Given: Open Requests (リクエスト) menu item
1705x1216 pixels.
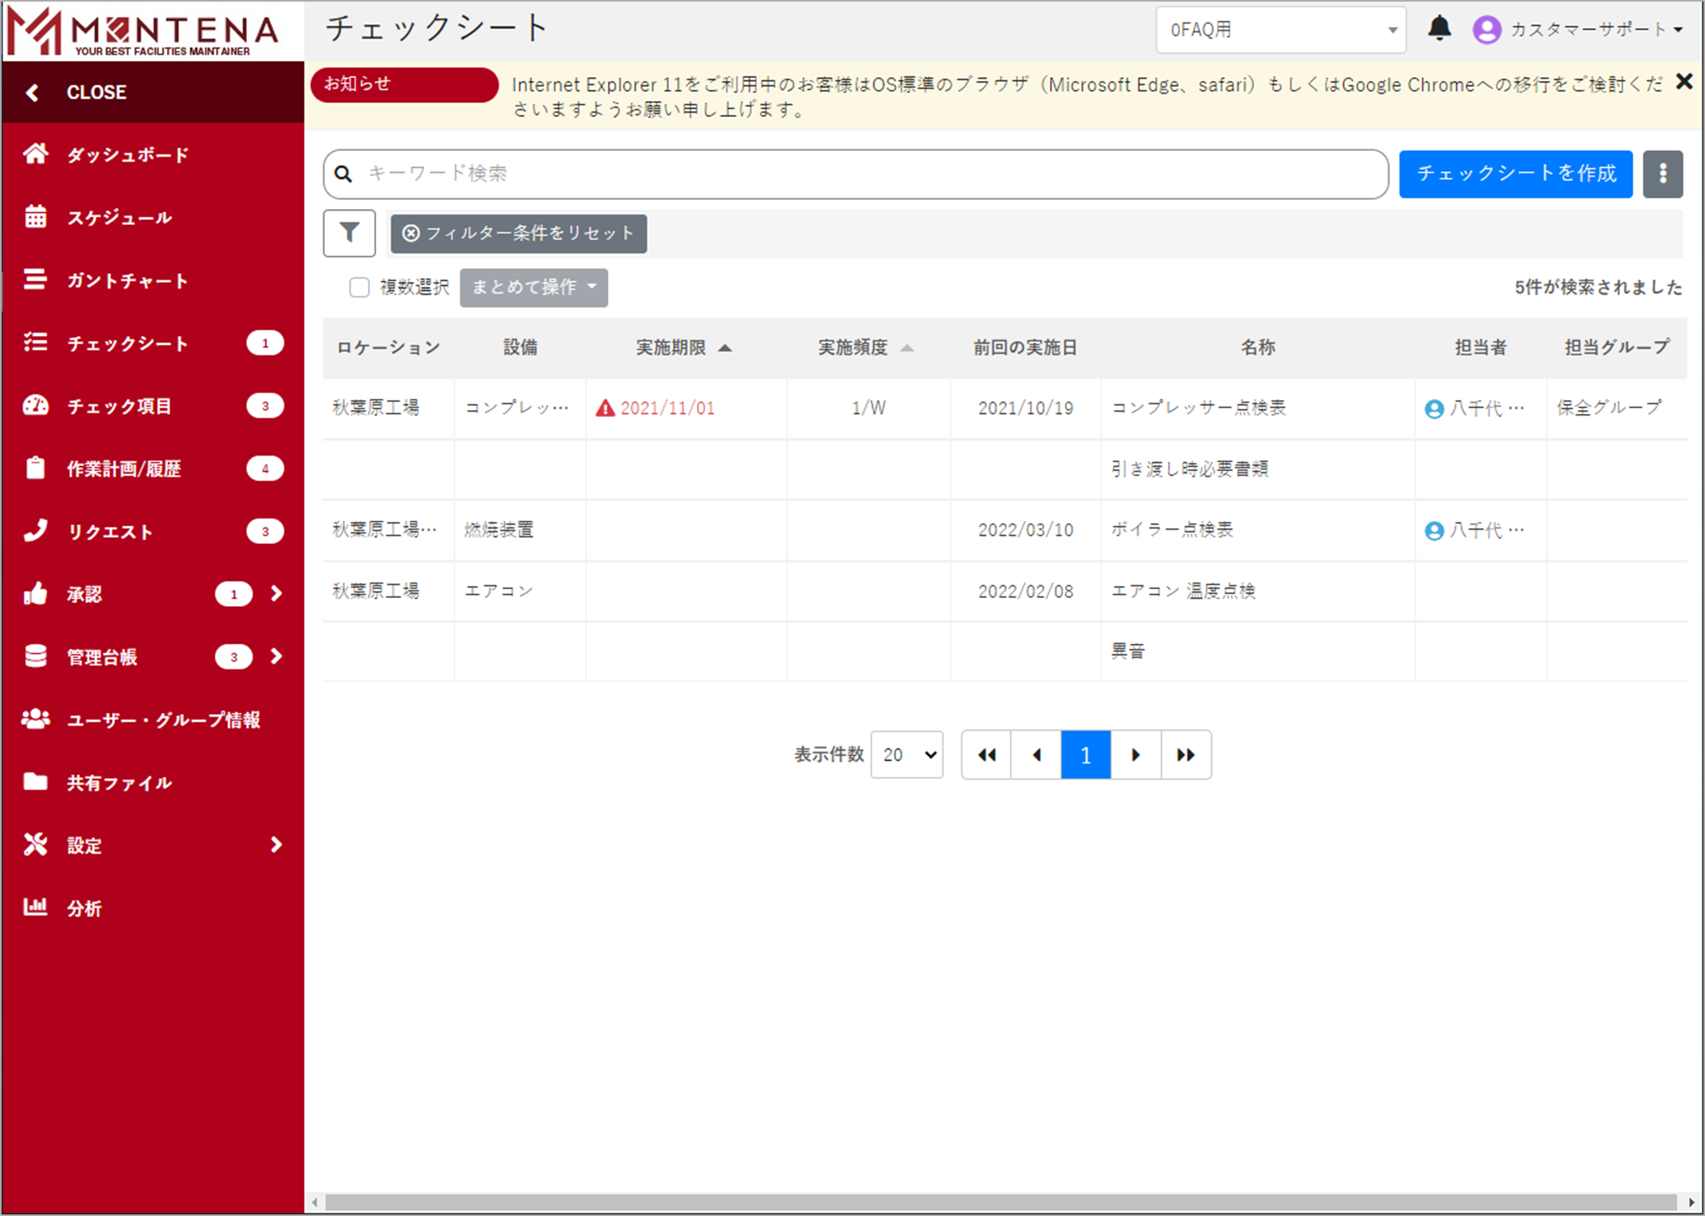Looking at the screenshot, I should tap(110, 531).
